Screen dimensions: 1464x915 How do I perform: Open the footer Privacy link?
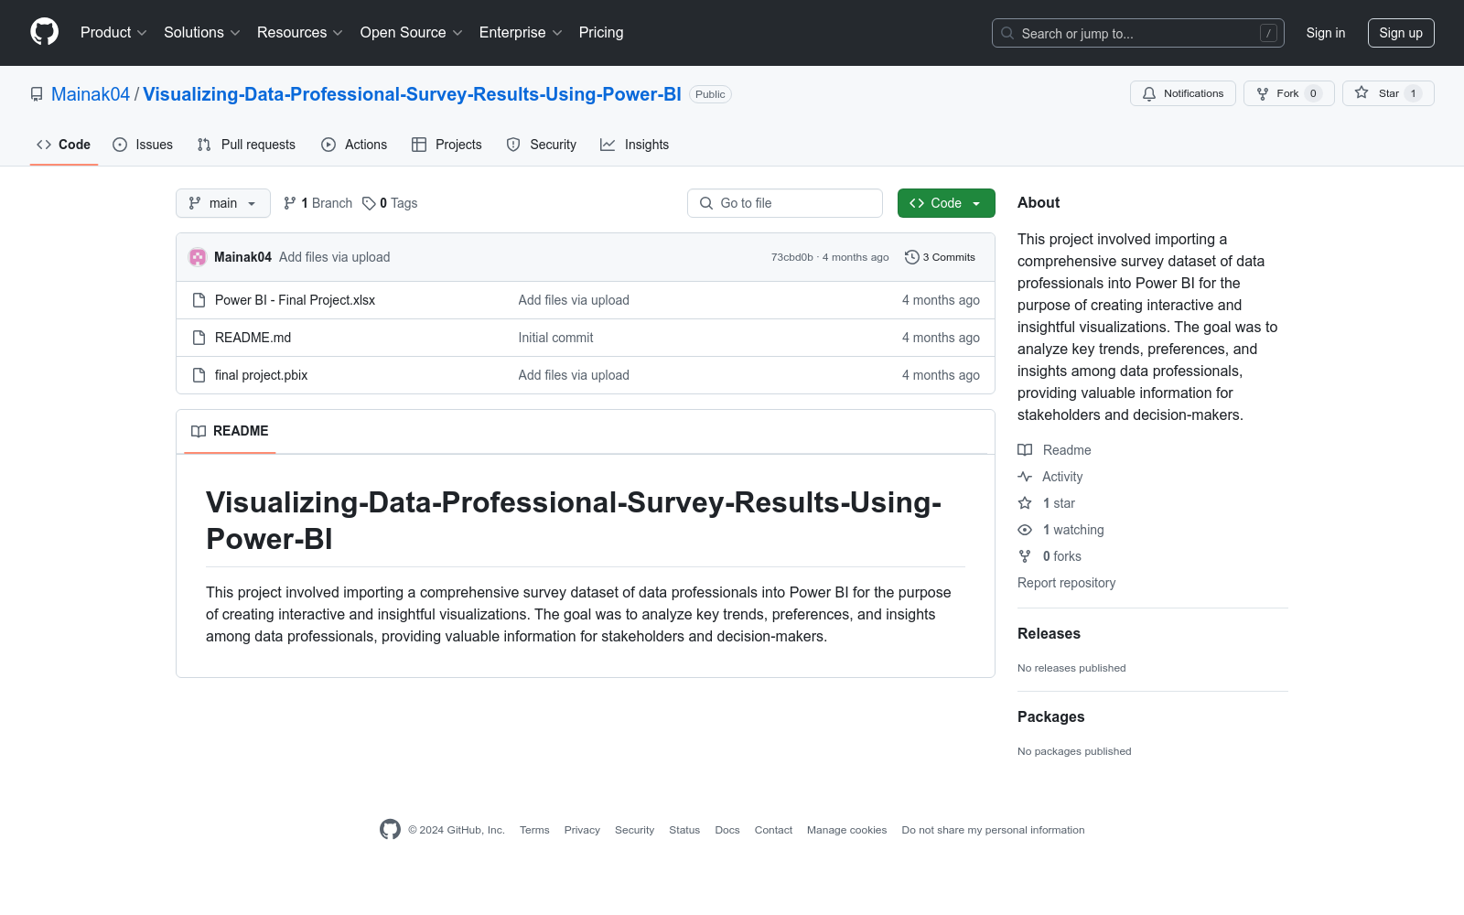582,830
